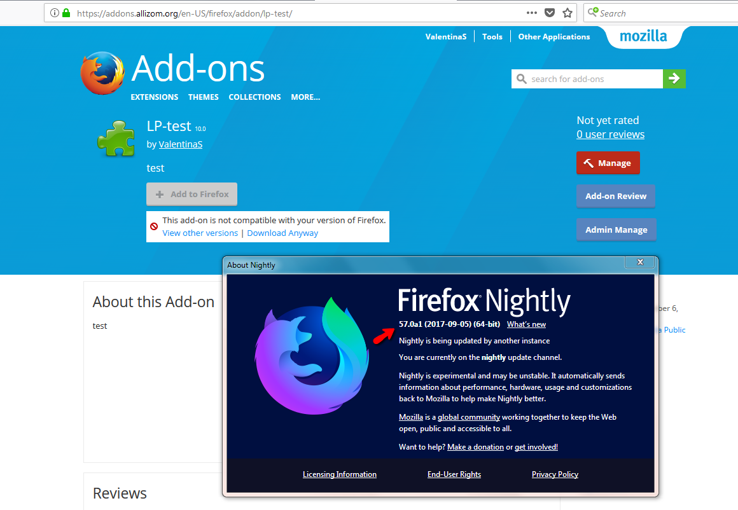Screen dimensions: 738x510
Task: Click the About Nightly title bar
Action: [424, 265]
